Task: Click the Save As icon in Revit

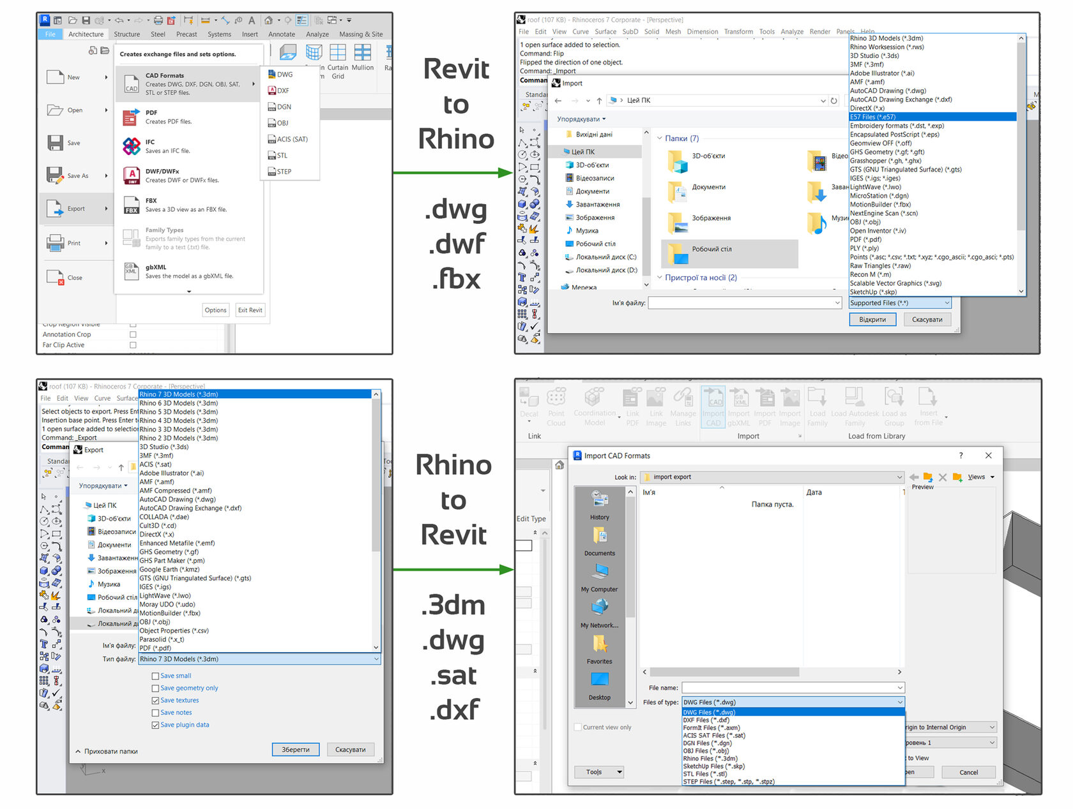Action: point(55,175)
